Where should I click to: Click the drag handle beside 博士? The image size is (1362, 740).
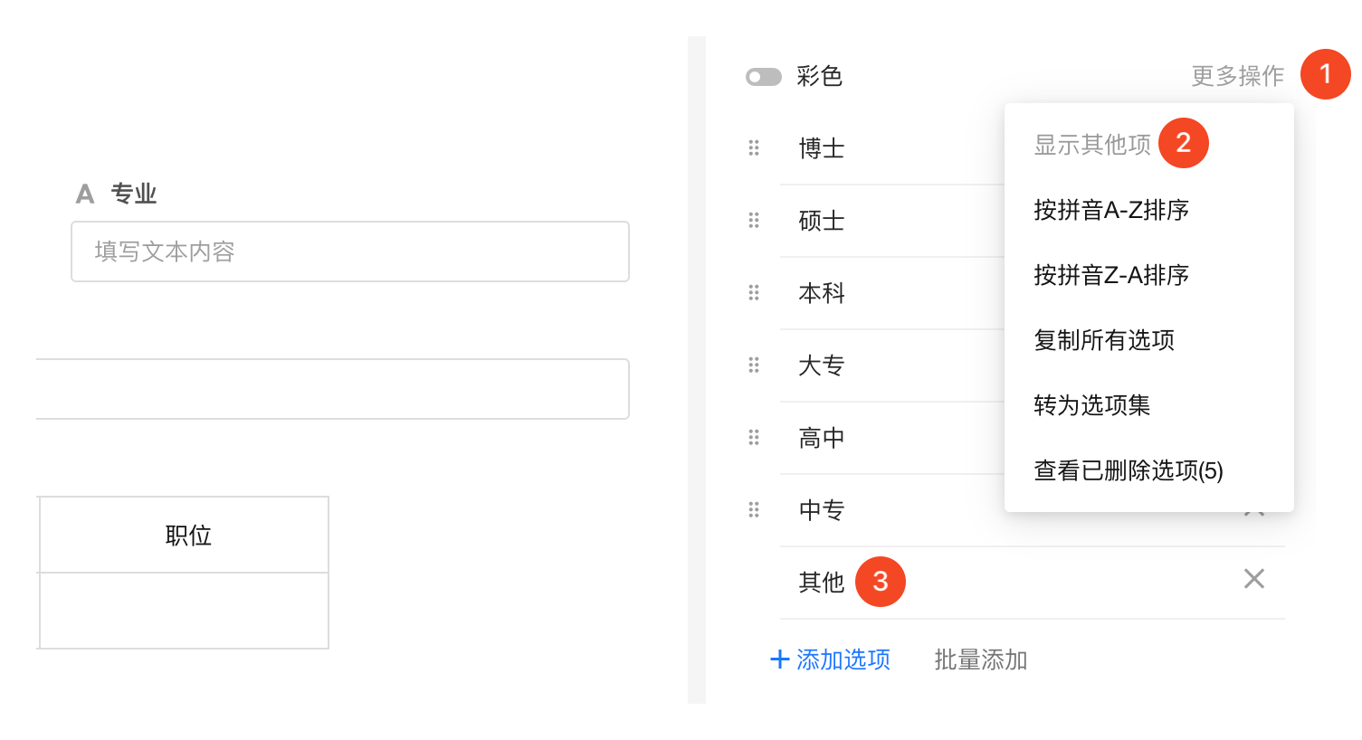point(754,148)
